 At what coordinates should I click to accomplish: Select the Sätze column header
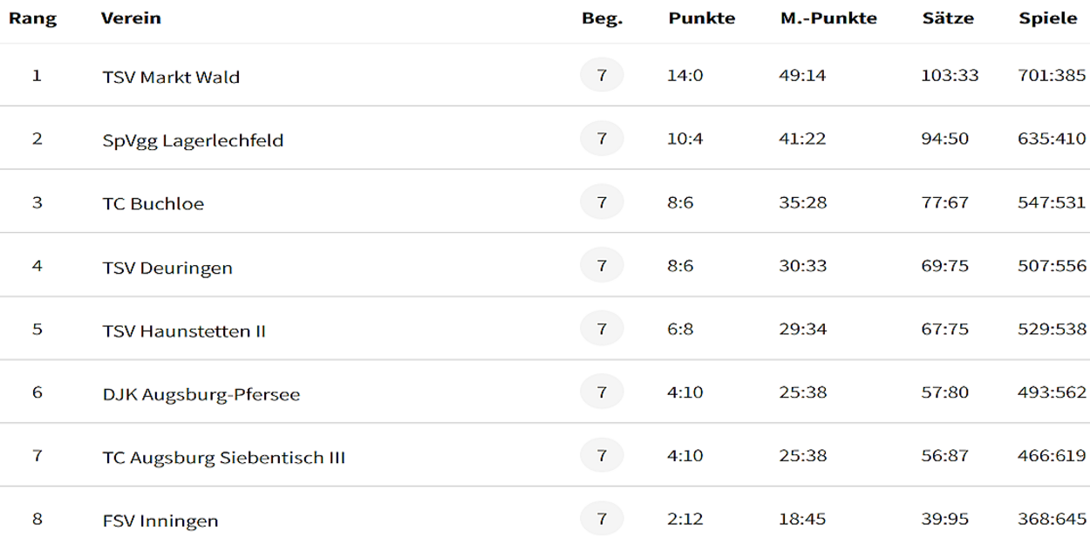(948, 19)
